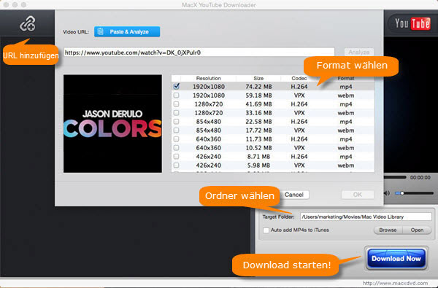Click the Open folder button
This screenshot has width=438, height=288.
coord(417,230)
